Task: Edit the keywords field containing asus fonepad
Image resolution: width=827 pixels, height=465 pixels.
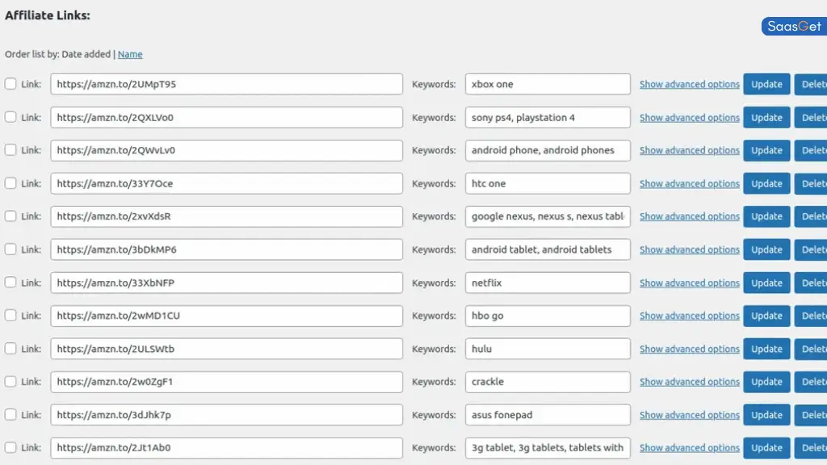Action: pyautogui.click(x=548, y=415)
